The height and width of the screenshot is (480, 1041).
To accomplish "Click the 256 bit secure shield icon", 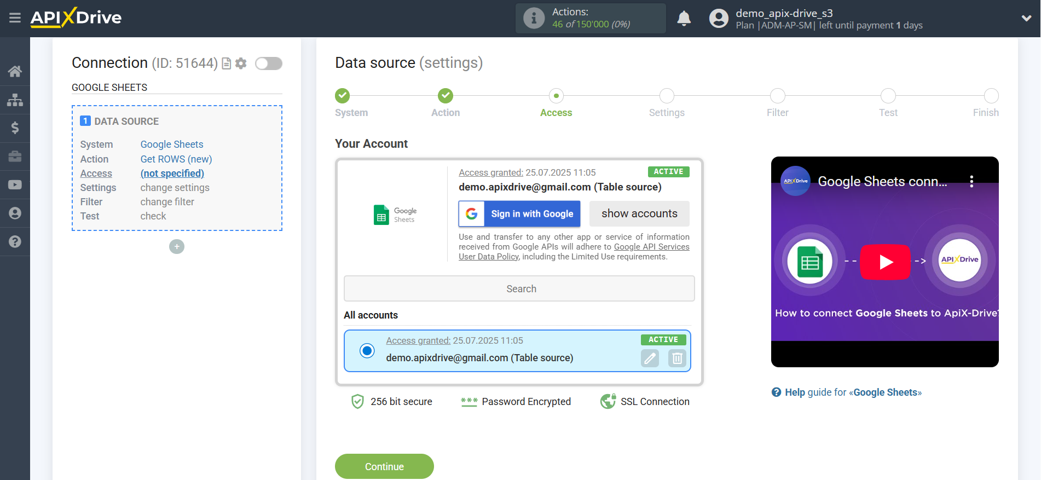I will tap(357, 402).
